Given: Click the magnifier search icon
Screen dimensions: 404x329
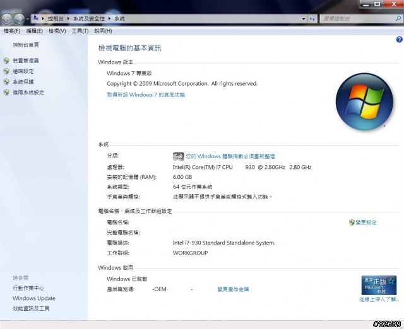Looking at the screenshot, I should click(x=398, y=18).
